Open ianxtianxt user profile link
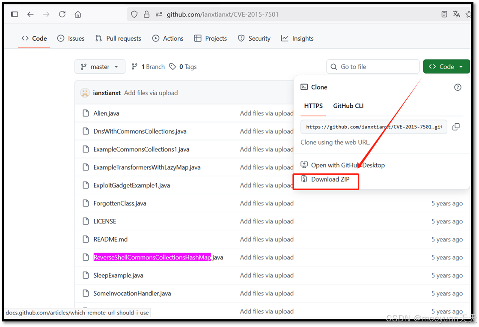 click(107, 93)
